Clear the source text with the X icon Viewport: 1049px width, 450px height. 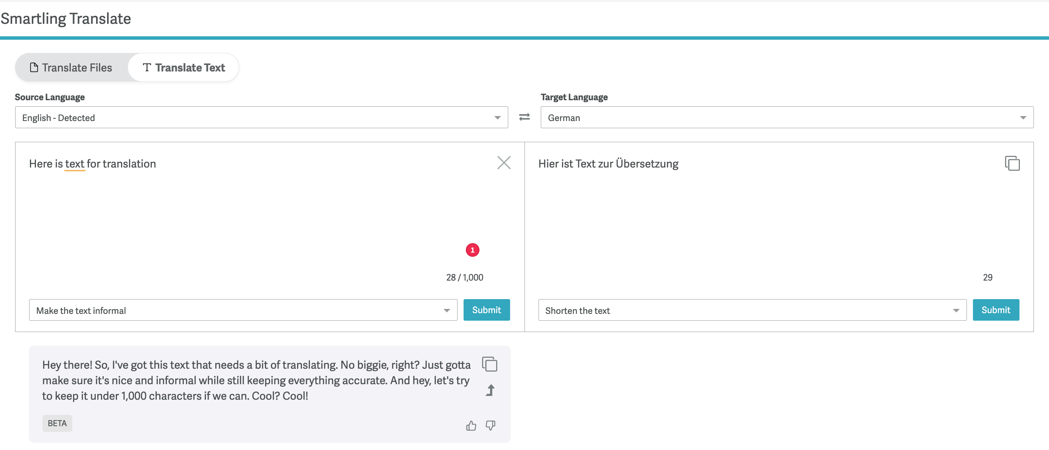pos(504,163)
